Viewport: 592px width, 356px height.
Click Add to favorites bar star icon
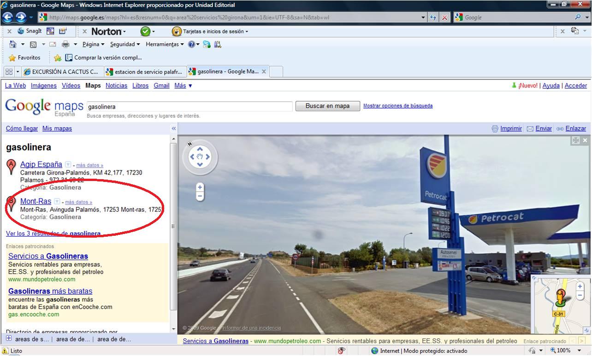[x=58, y=58]
